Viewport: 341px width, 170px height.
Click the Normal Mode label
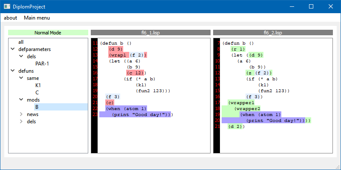(x=48, y=32)
